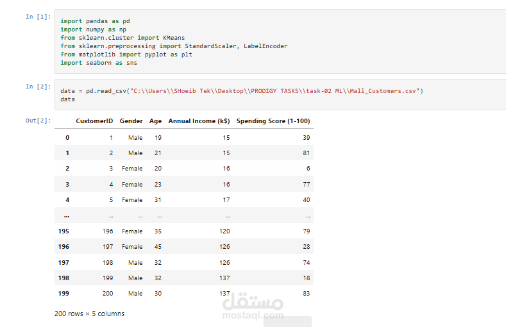This screenshot has width=506, height=327.
Task: Click the '200 rows × 5 columns' summary
Action: pyautogui.click(x=89, y=314)
